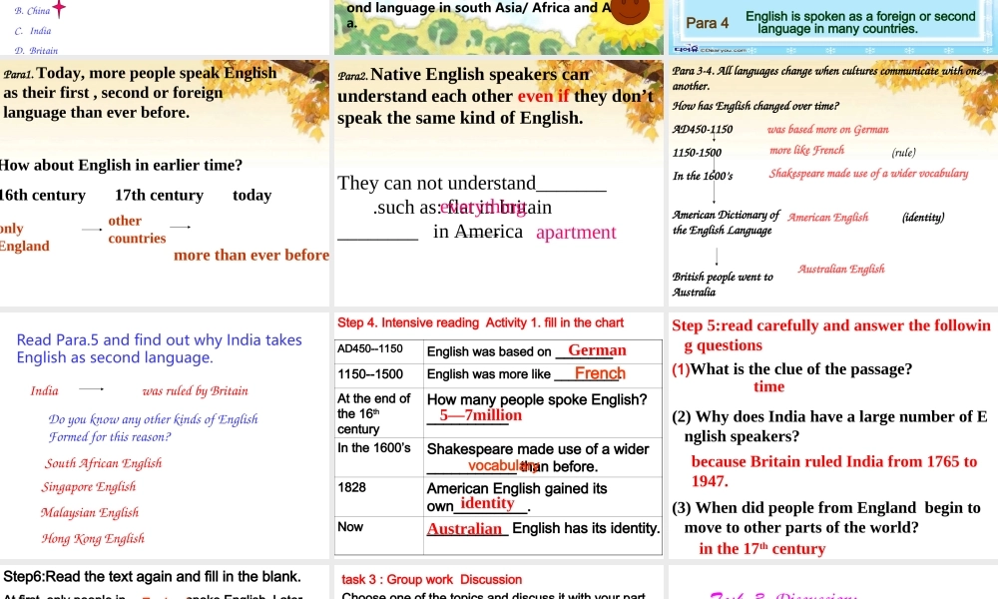Click the answer 'in the 17th century'
998x599 pixels.
pyautogui.click(x=761, y=548)
